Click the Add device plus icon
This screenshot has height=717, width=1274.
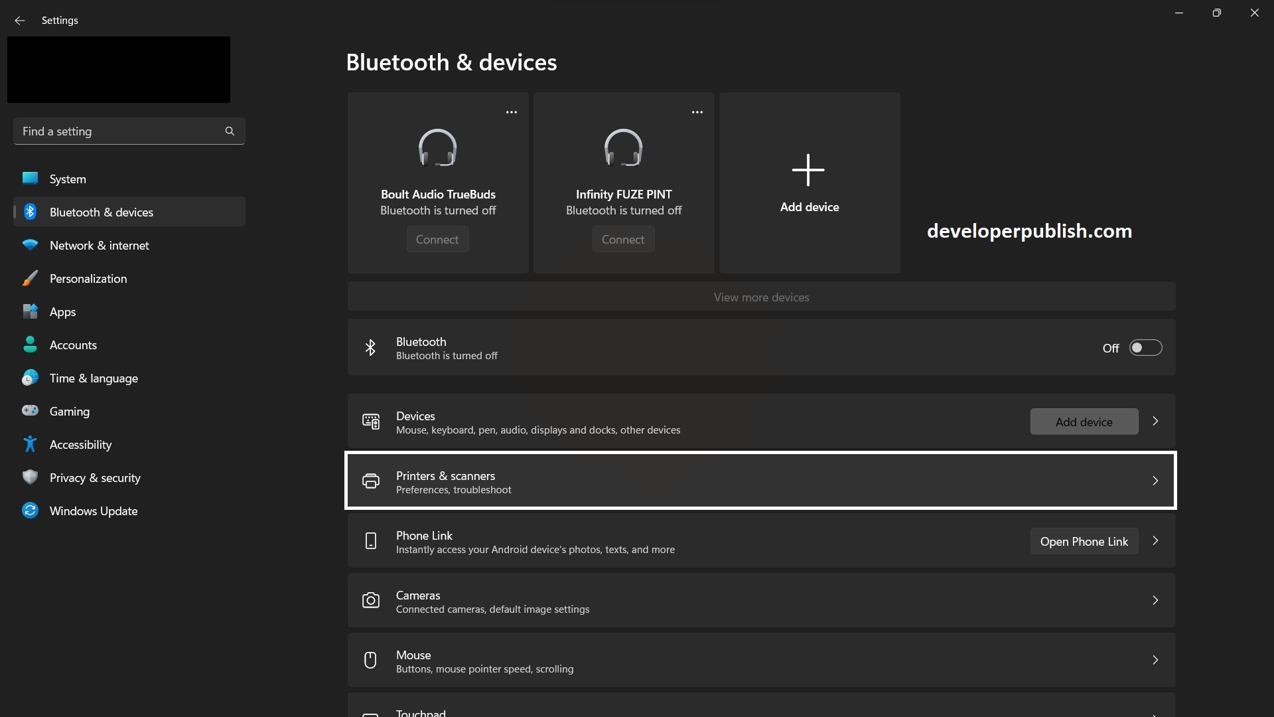pyautogui.click(x=808, y=170)
